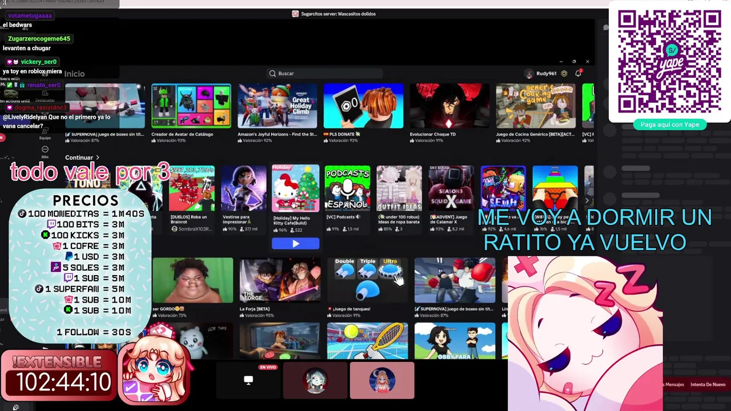Expand the Continuar section chevron
This screenshot has height=411, width=731.
[x=98, y=158]
